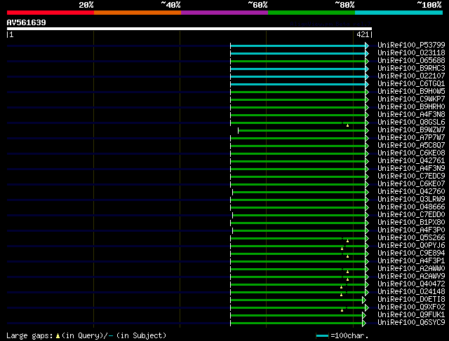Open the UniRef100_B9RHC3 hit label
This screenshot has height=341, width=449.
(x=411, y=69)
